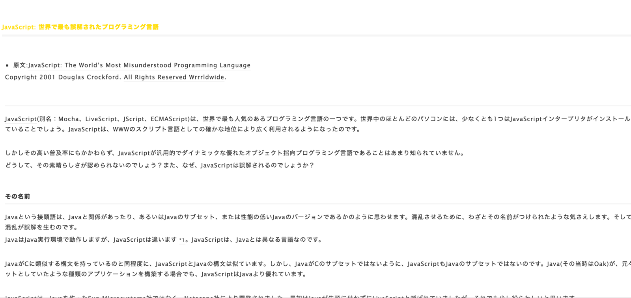Click the line beginning JavaはJava実行環境で動作しますが
The width and height of the screenshot is (631, 298).
click(164, 240)
